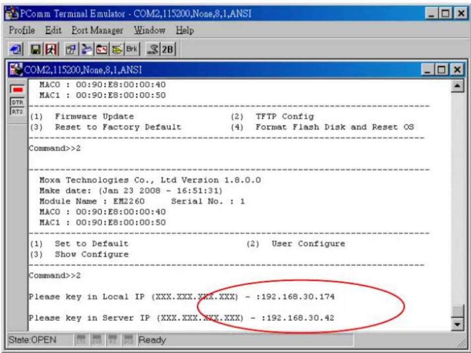
Task: Open the Edit menu
Action: 53,30
